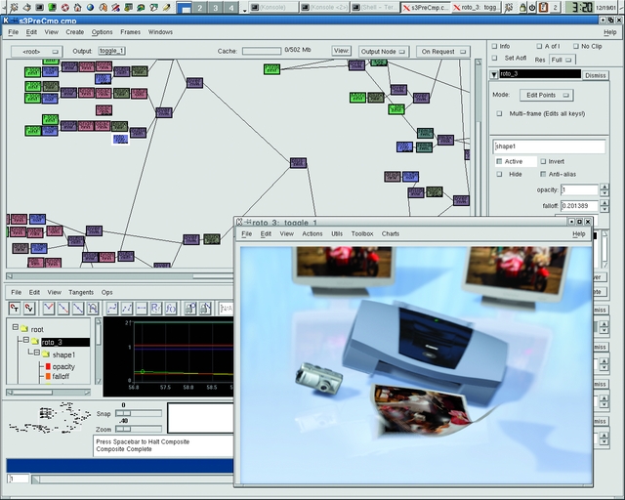This screenshot has height=500, width=625.
Task: Open the Mode Edit Points dropdown
Action: pos(546,95)
